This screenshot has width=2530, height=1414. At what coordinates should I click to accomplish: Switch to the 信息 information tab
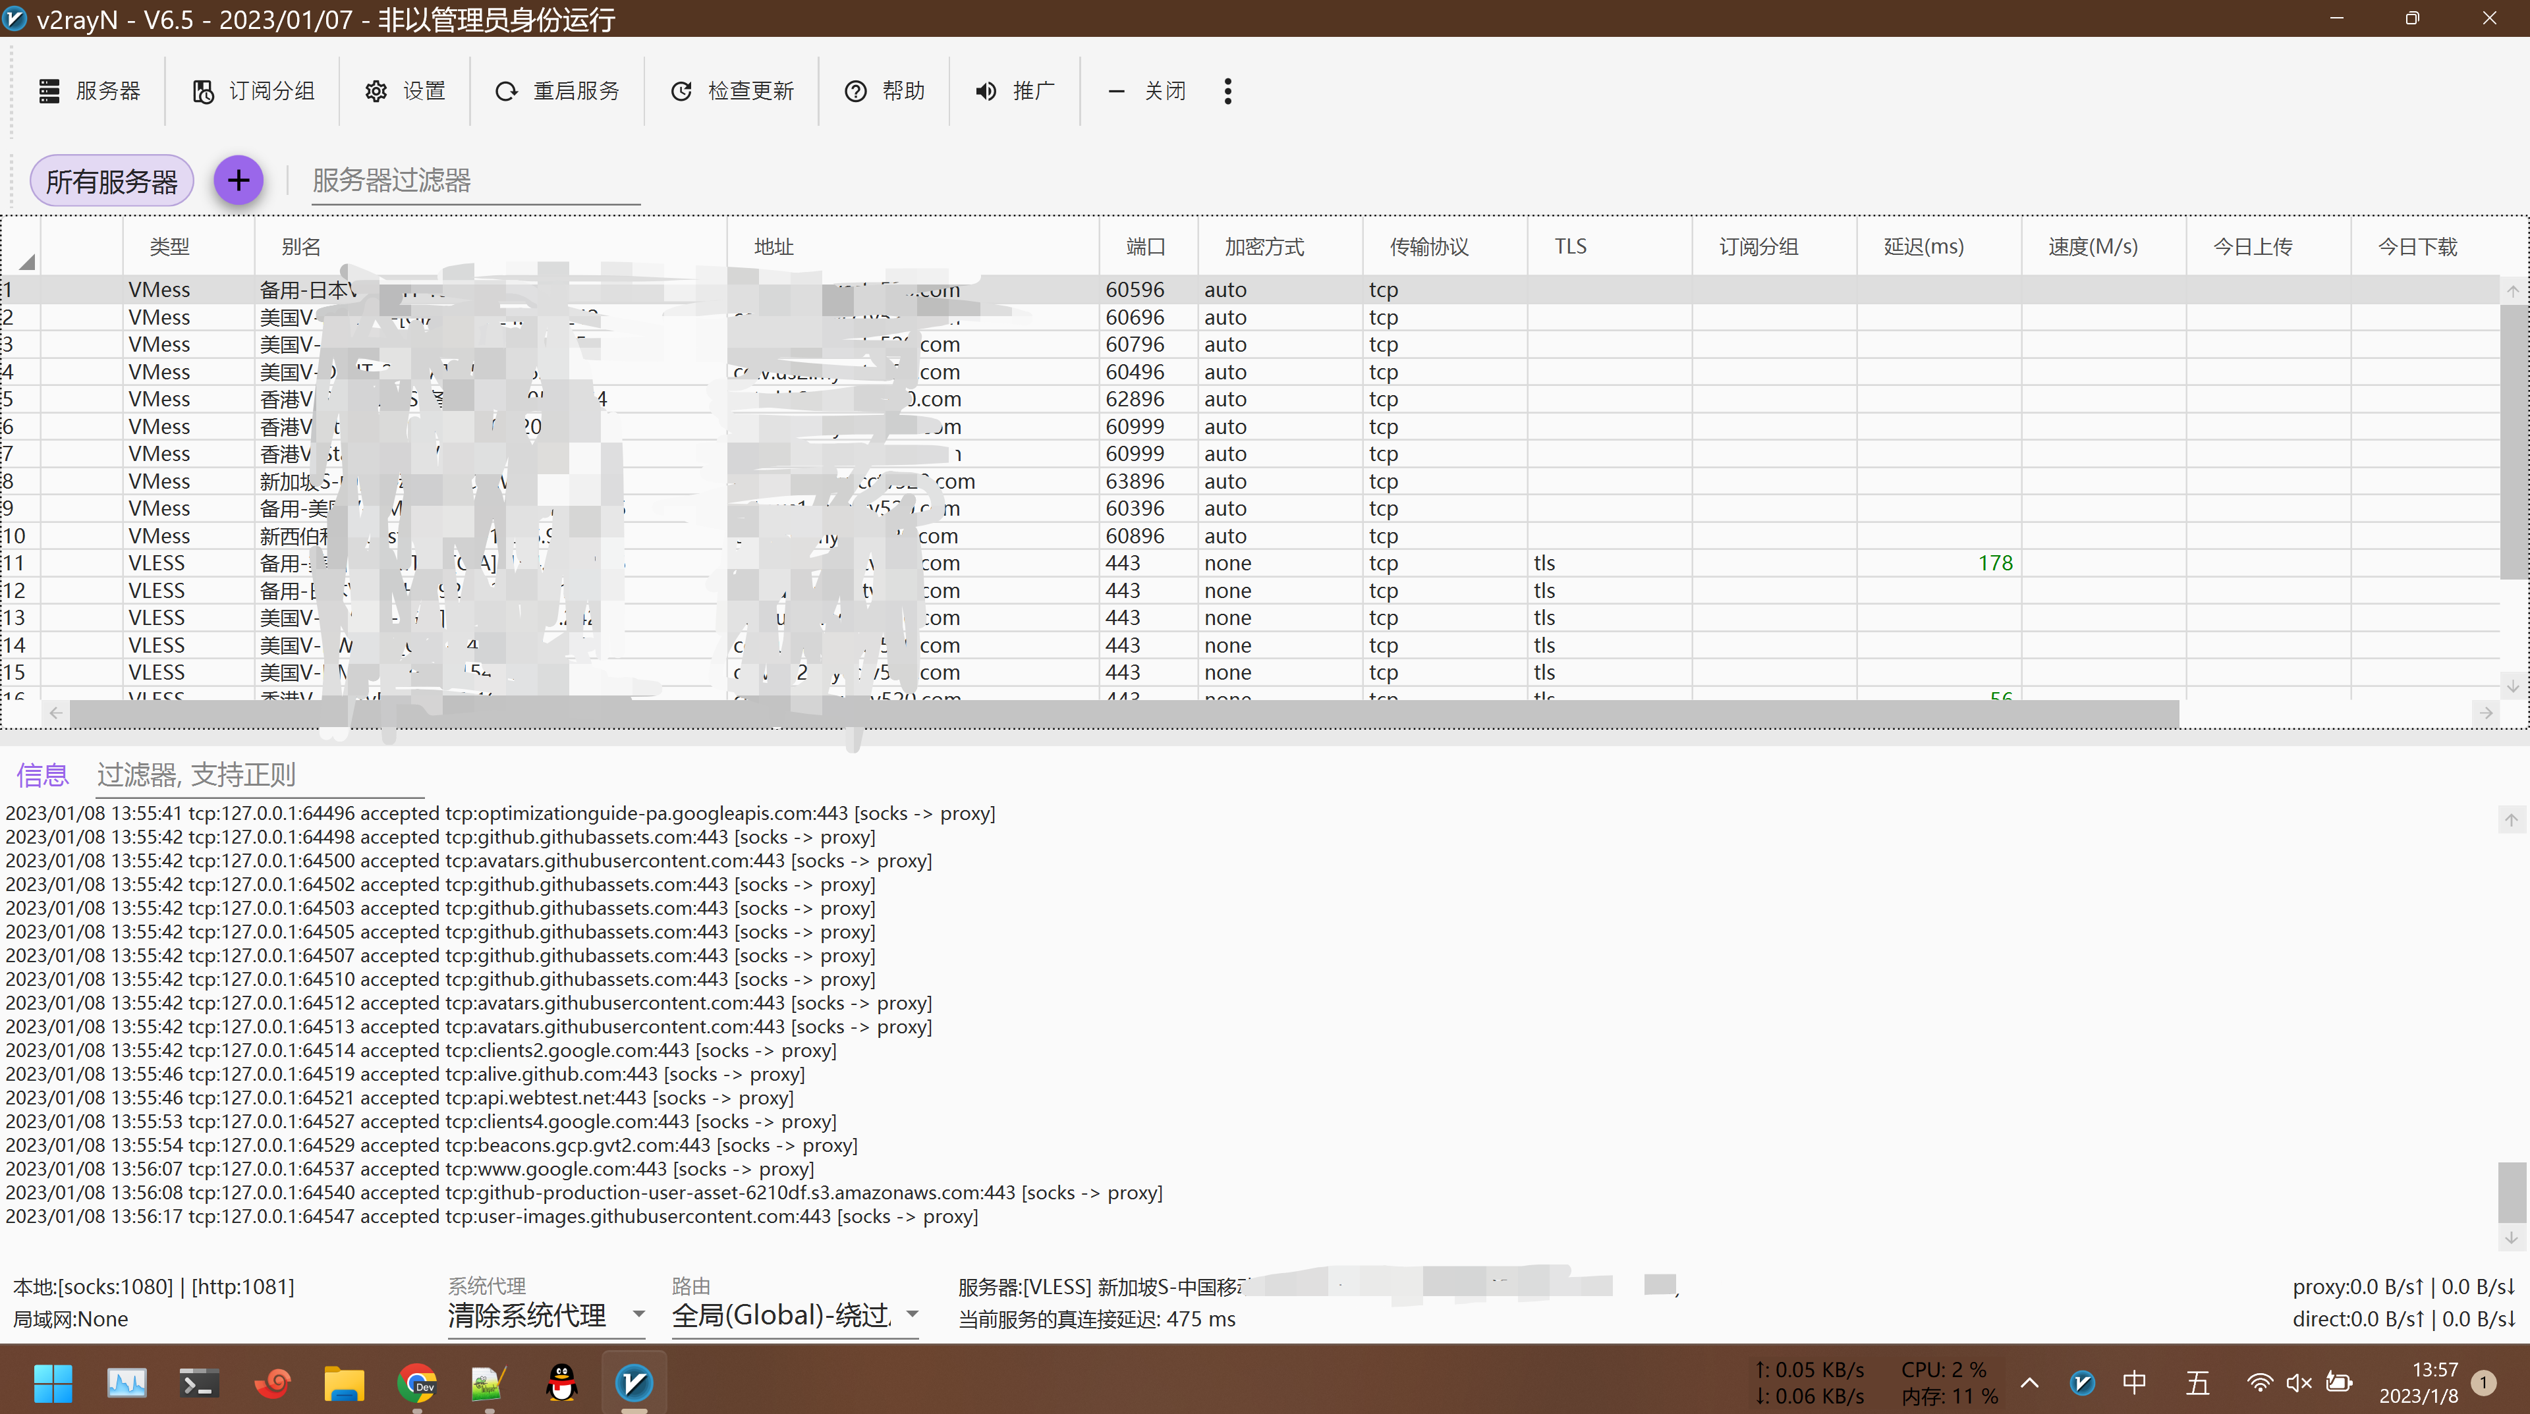coord(42,775)
